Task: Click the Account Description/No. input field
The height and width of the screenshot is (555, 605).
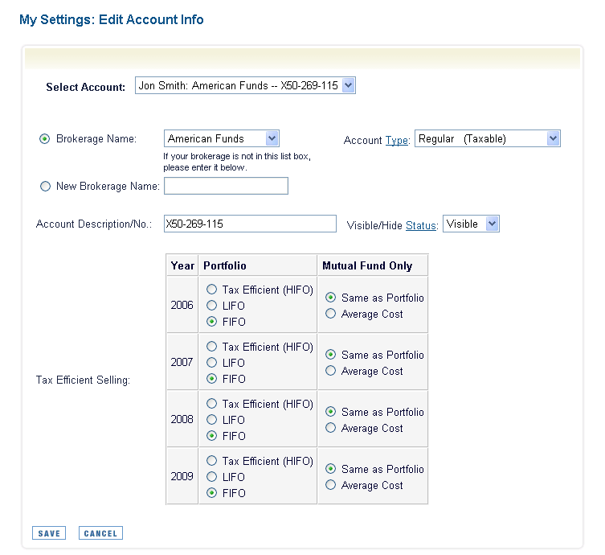Action: tap(250, 224)
